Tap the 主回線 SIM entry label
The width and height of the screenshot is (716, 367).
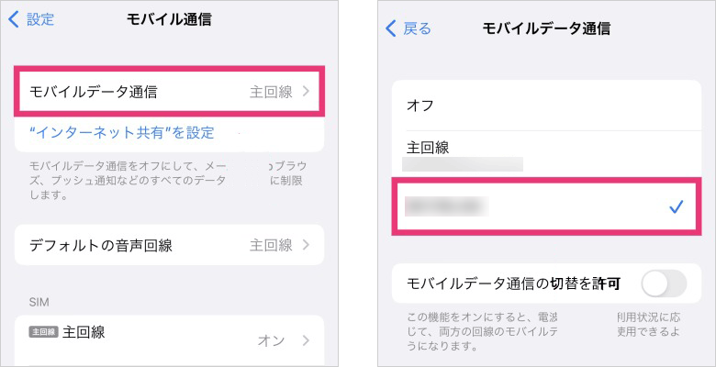pos(84,332)
